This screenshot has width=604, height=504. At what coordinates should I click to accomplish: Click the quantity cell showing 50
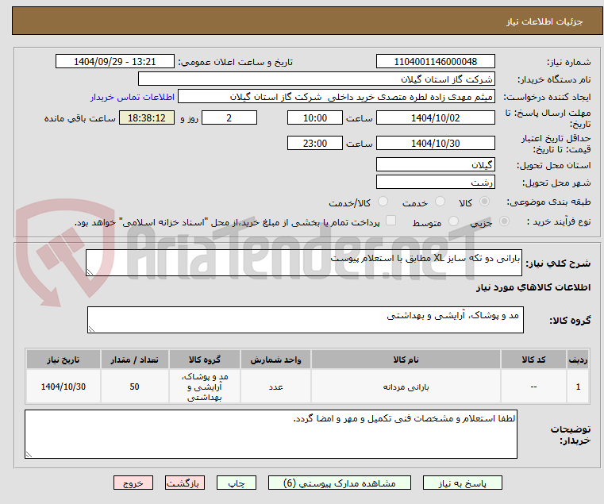[134, 387]
